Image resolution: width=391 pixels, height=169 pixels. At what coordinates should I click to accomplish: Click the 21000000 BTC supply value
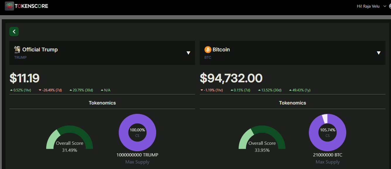click(x=328, y=155)
